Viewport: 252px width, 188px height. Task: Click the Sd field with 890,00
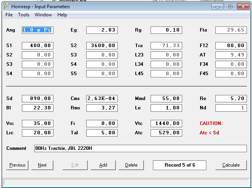coord(37,98)
